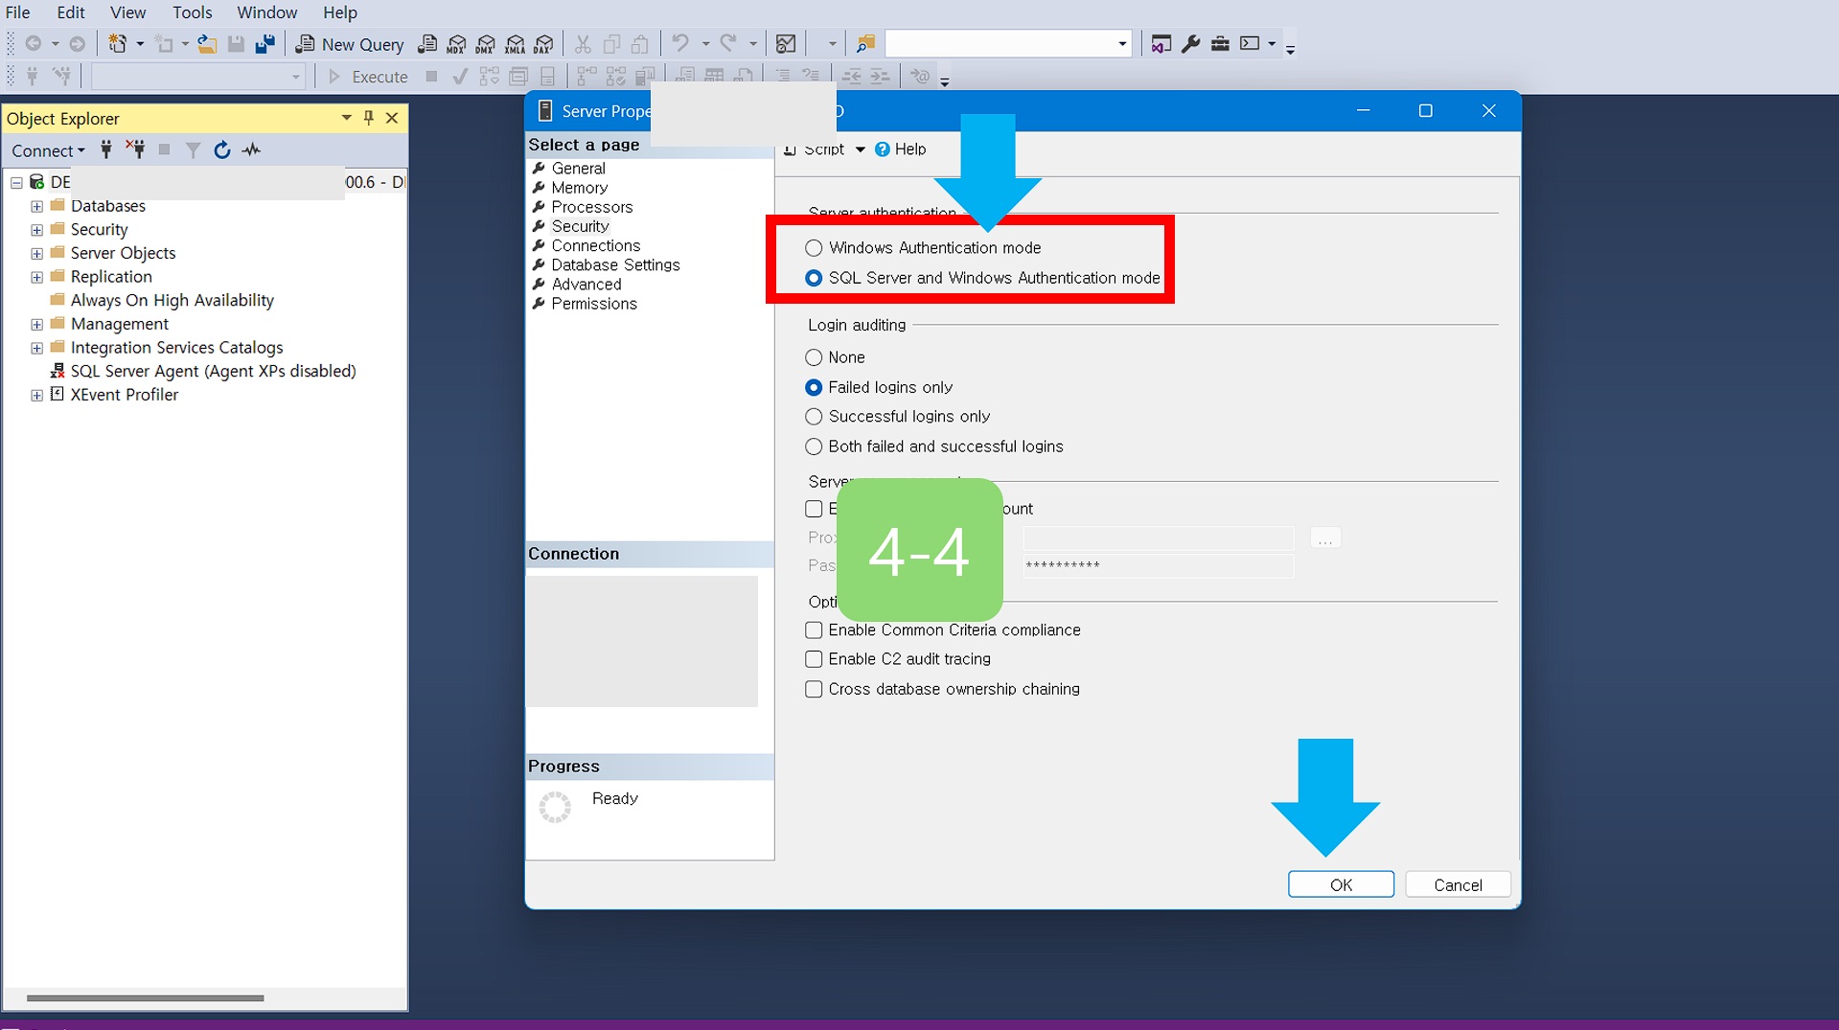Click the MDX query icon
The height and width of the screenshot is (1030, 1839).
457,44
